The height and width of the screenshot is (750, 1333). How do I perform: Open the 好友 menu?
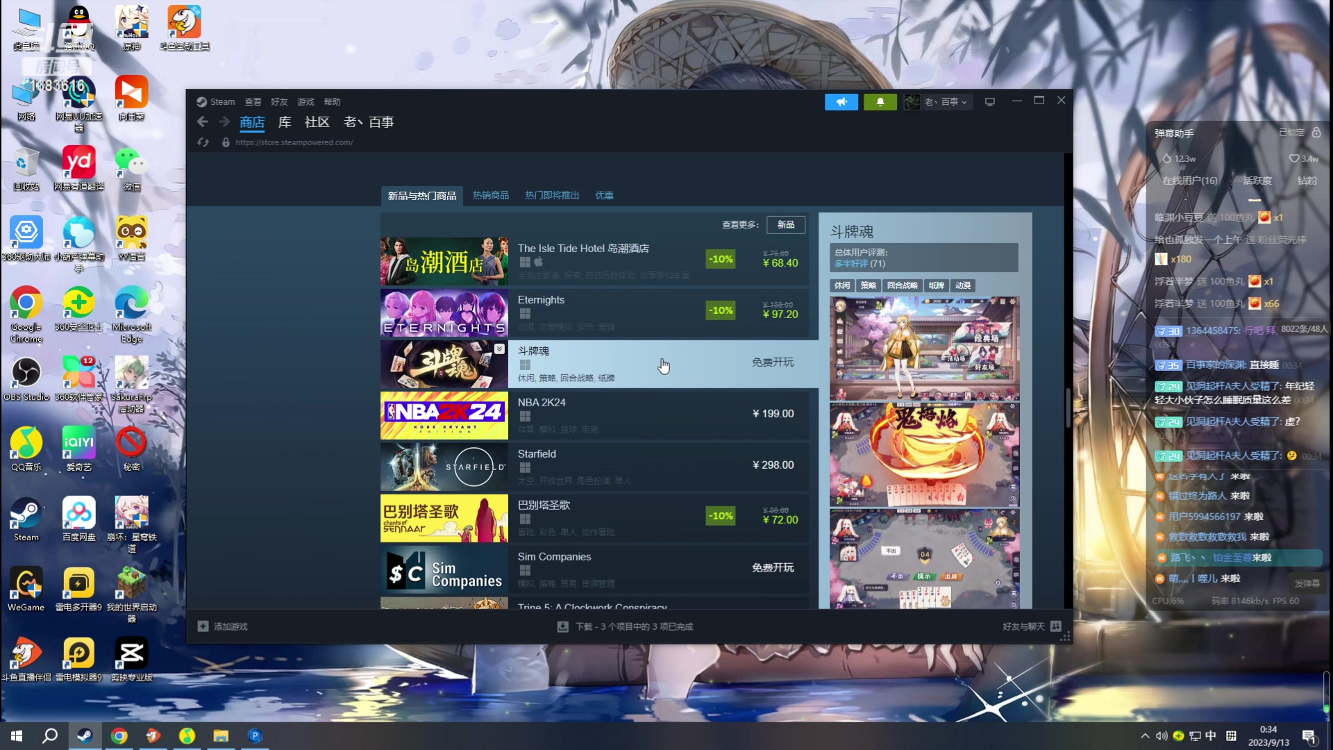click(x=279, y=102)
